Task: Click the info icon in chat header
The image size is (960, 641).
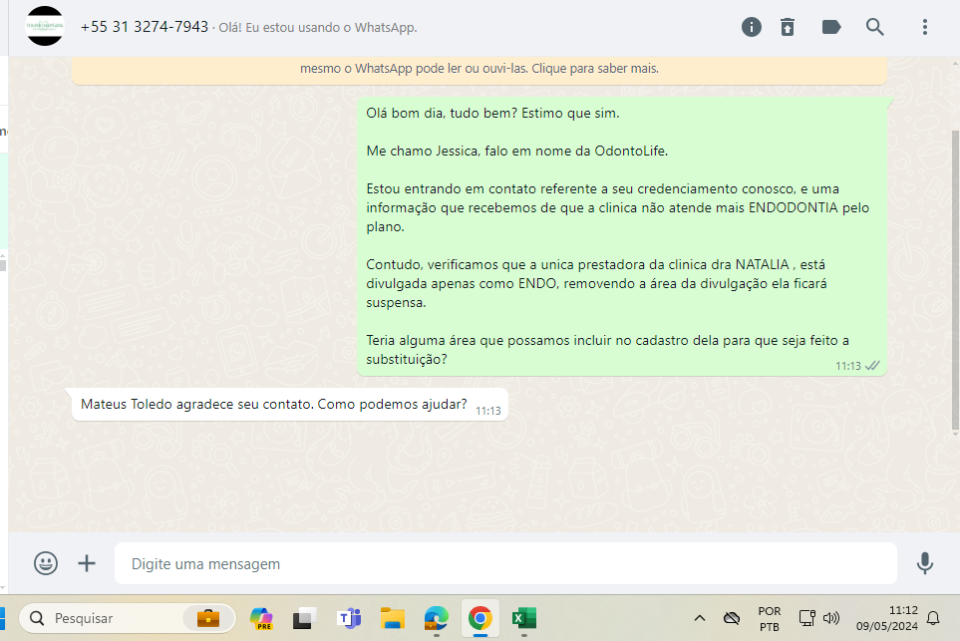Action: [x=752, y=27]
